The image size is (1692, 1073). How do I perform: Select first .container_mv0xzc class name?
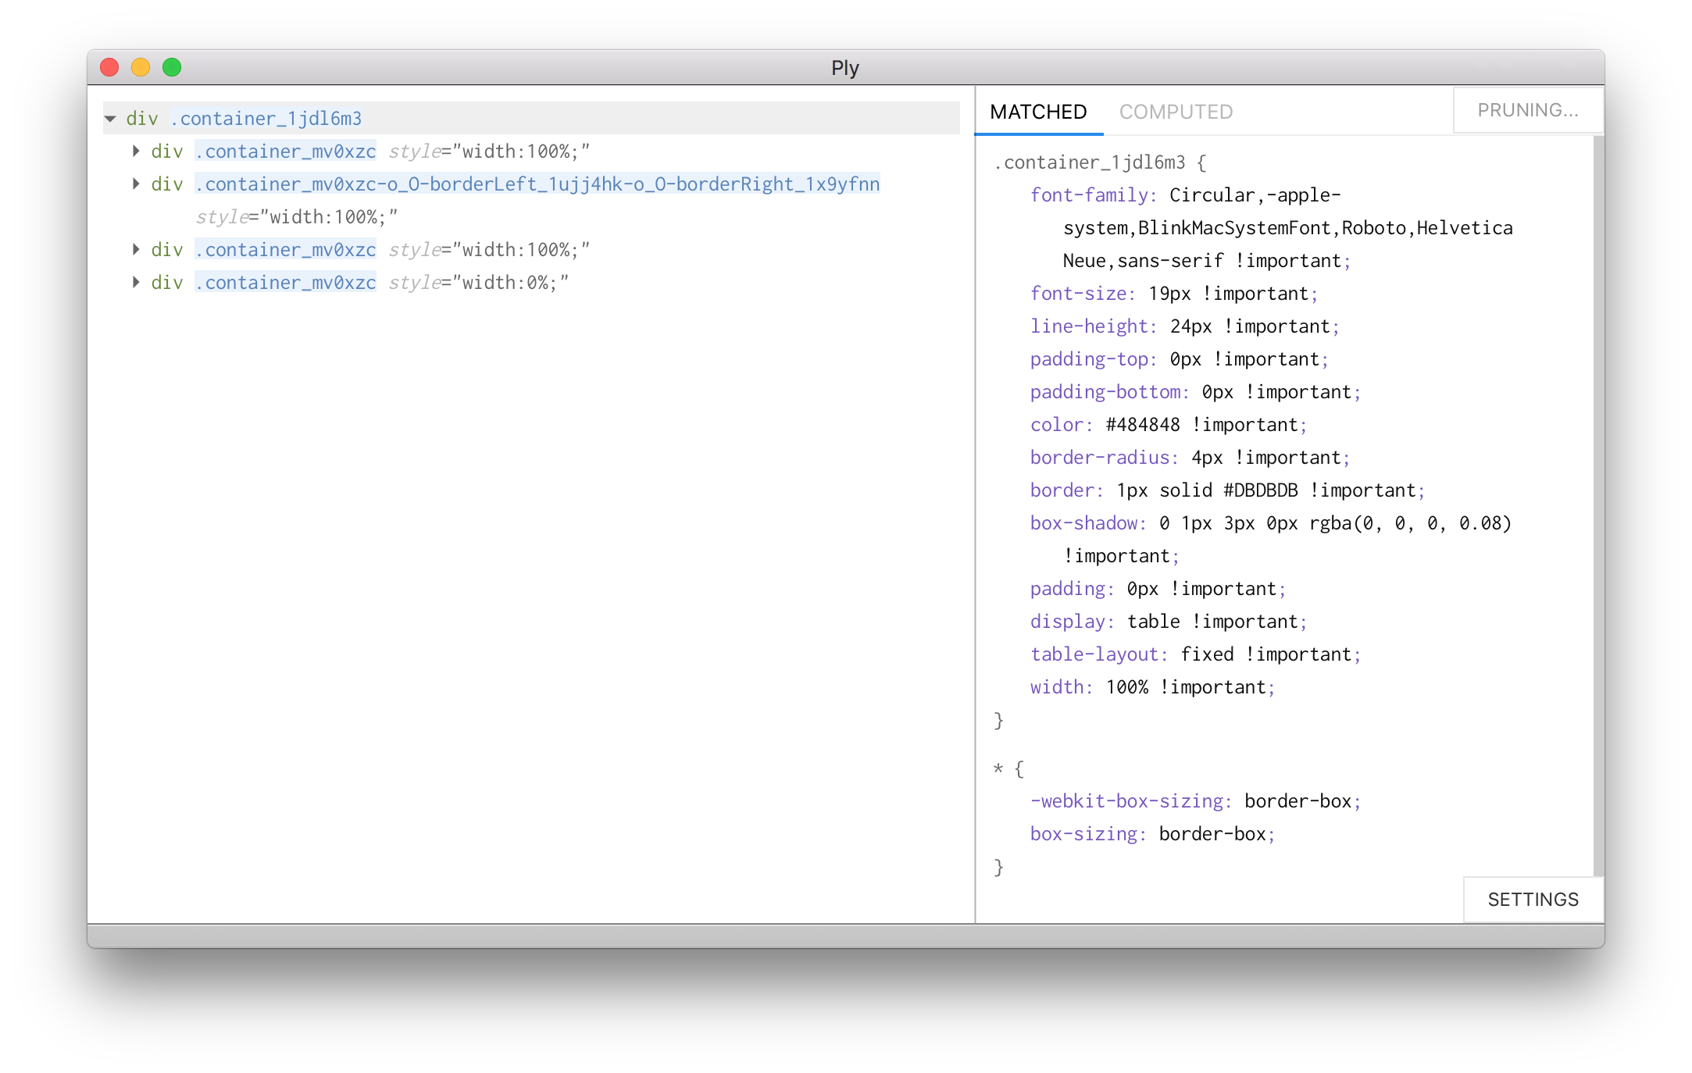point(285,151)
